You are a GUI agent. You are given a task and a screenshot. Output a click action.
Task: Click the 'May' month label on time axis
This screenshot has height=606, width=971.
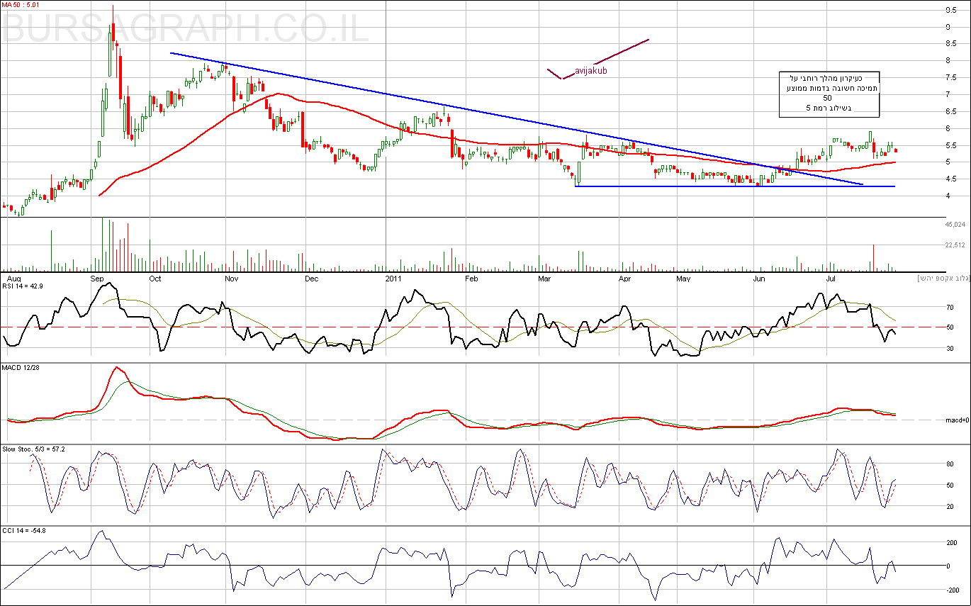[683, 279]
